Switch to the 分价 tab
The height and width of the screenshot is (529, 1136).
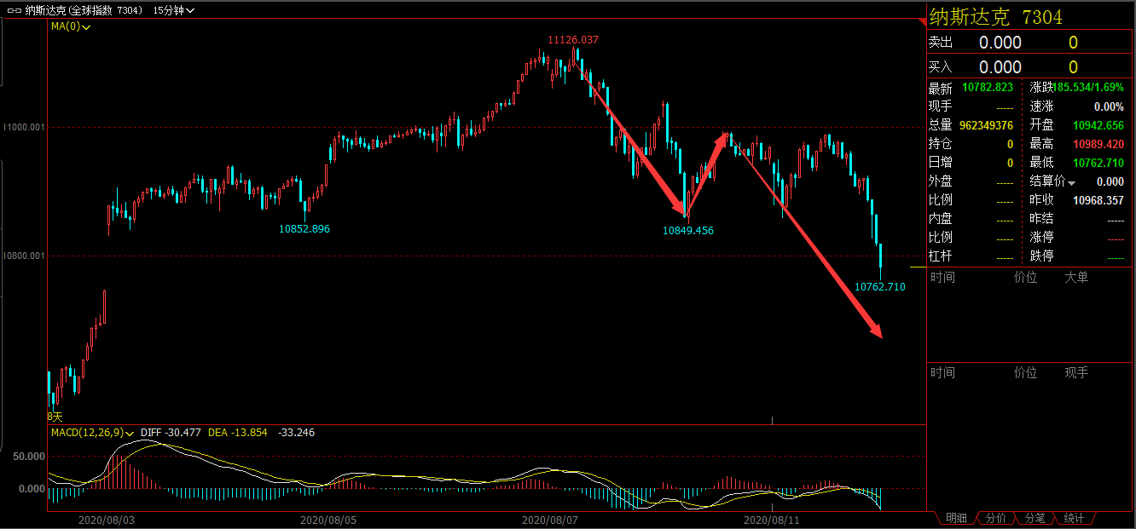(995, 518)
